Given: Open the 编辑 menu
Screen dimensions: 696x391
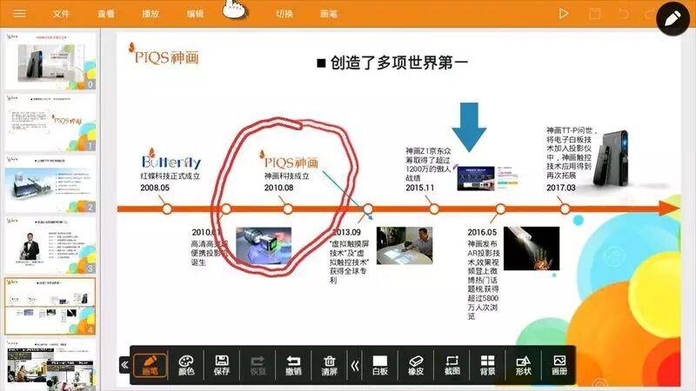Looking at the screenshot, I should coord(195,14).
